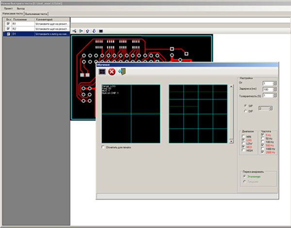The height and width of the screenshot is (228, 291).
Task: Open the 'Выход' menu
Action: (x=20, y=9)
